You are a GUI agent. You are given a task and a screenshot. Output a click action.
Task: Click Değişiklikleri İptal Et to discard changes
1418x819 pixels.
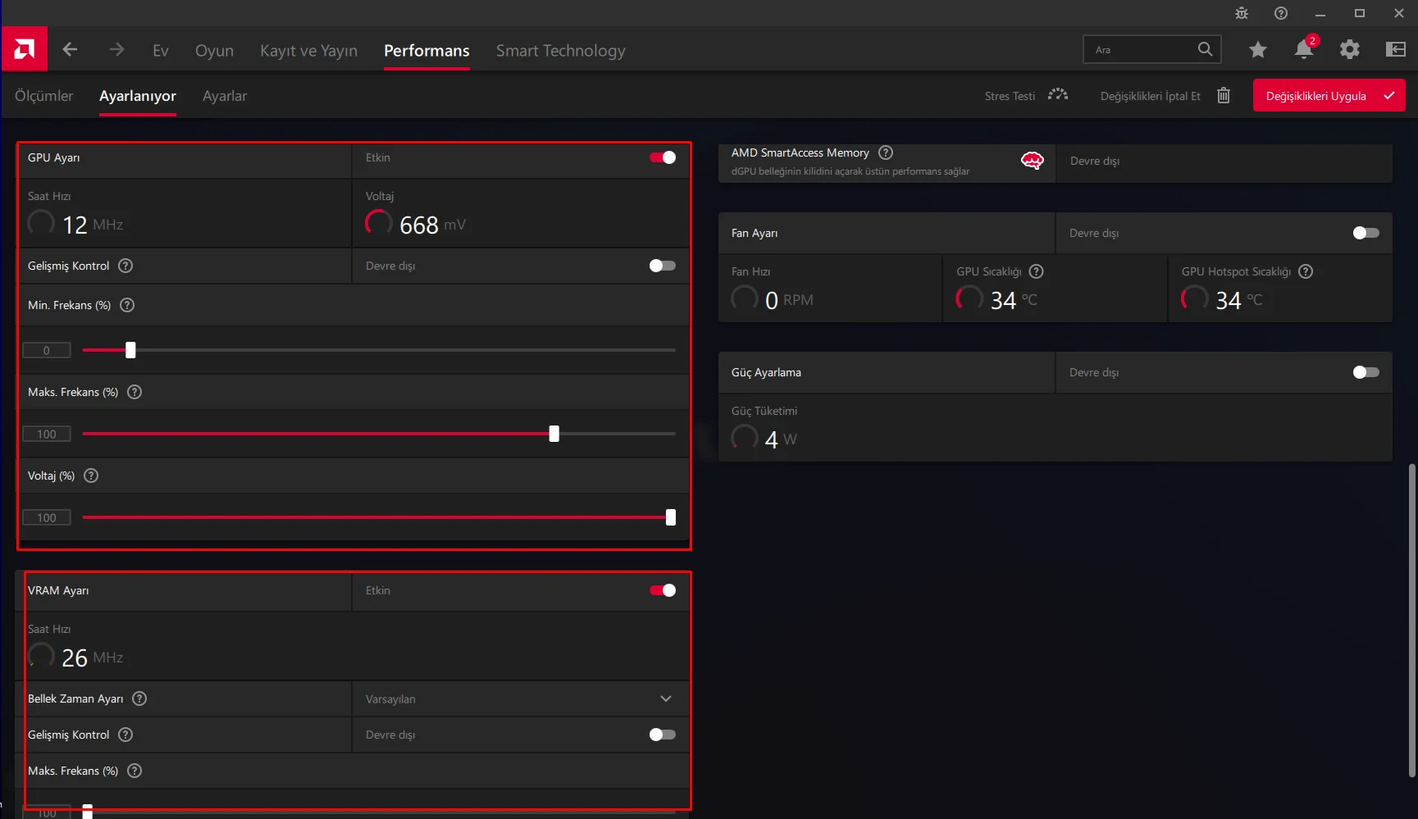point(1165,96)
